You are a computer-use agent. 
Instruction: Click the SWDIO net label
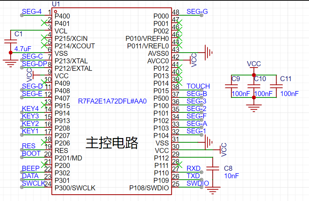click(198, 184)
